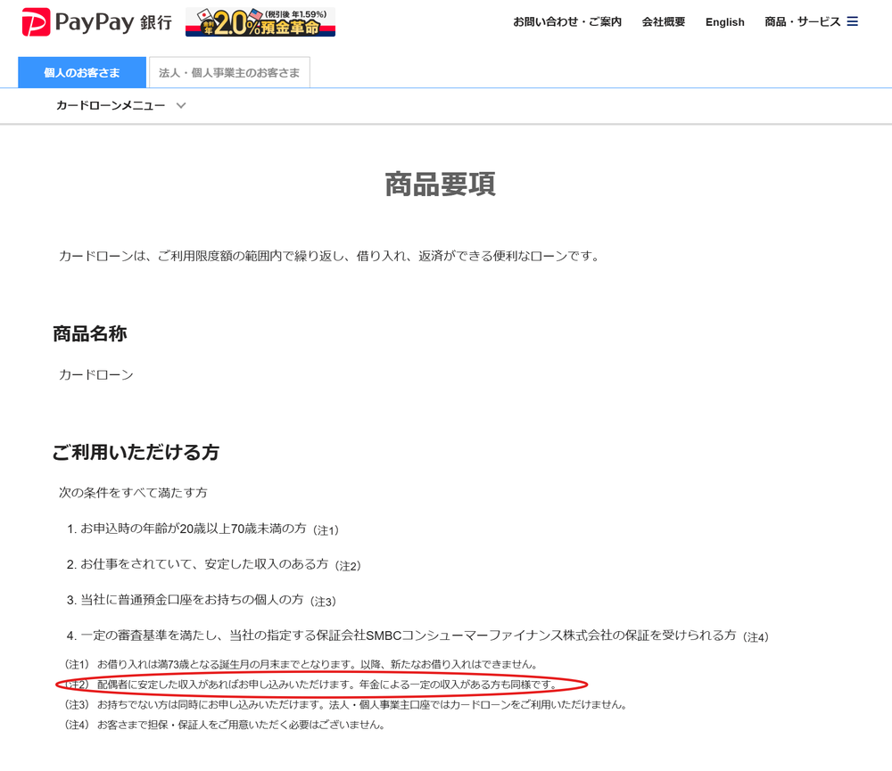This screenshot has height=771, width=892.
Task: Open 会社概要 link
Action: pyautogui.click(x=664, y=22)
